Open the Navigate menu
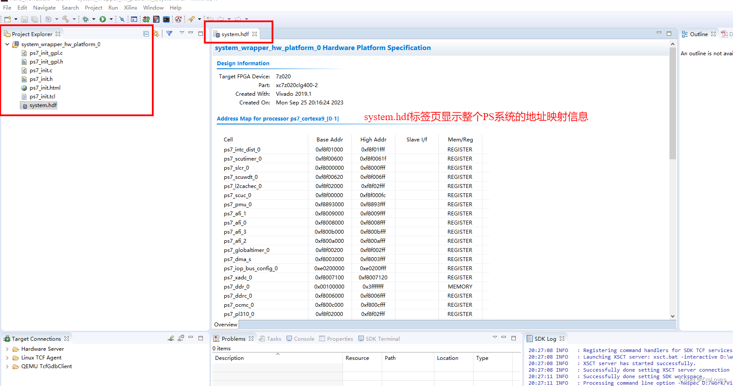This screenshot has height=386, width=733. coord(44,8)
